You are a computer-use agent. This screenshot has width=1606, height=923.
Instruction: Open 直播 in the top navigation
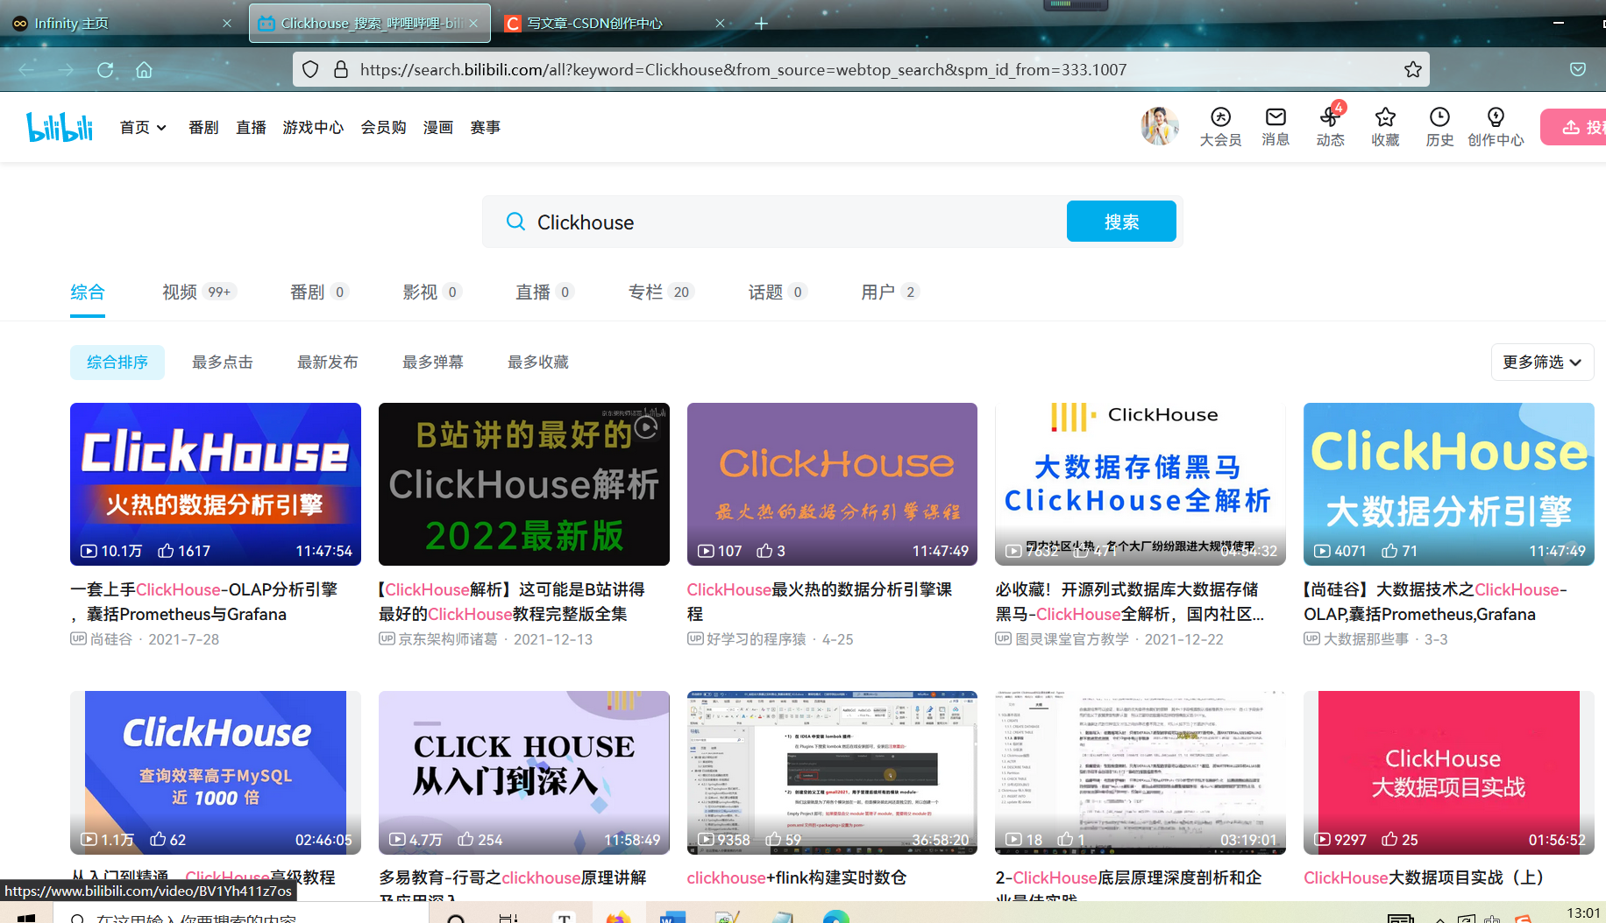point(251,127)
